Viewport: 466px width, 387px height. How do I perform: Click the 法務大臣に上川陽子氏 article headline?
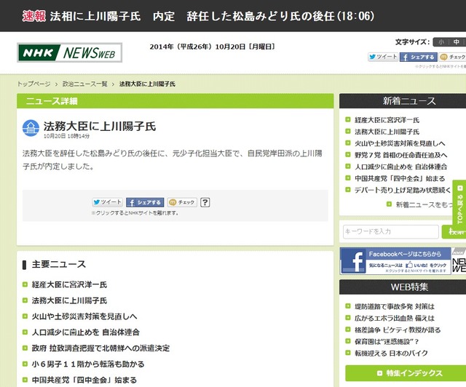(100, 127)
